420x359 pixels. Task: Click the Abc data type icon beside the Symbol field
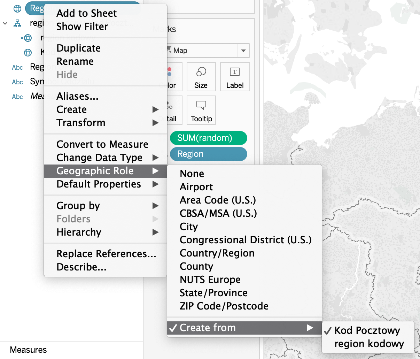point(17,82)
